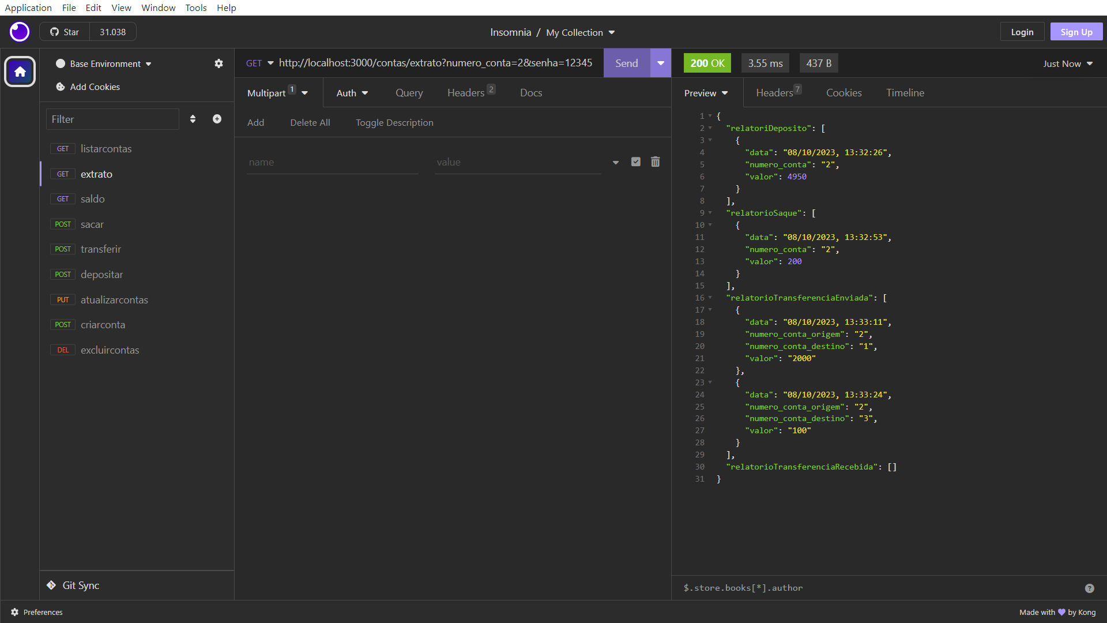1107x623 pixels.
Task: Collapse relatorioTransferenciaEnviada array at line 16
Action: [710, 298]
